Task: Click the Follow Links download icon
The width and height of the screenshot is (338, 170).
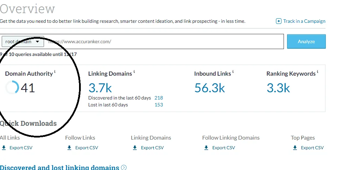Action: (69, 148)
